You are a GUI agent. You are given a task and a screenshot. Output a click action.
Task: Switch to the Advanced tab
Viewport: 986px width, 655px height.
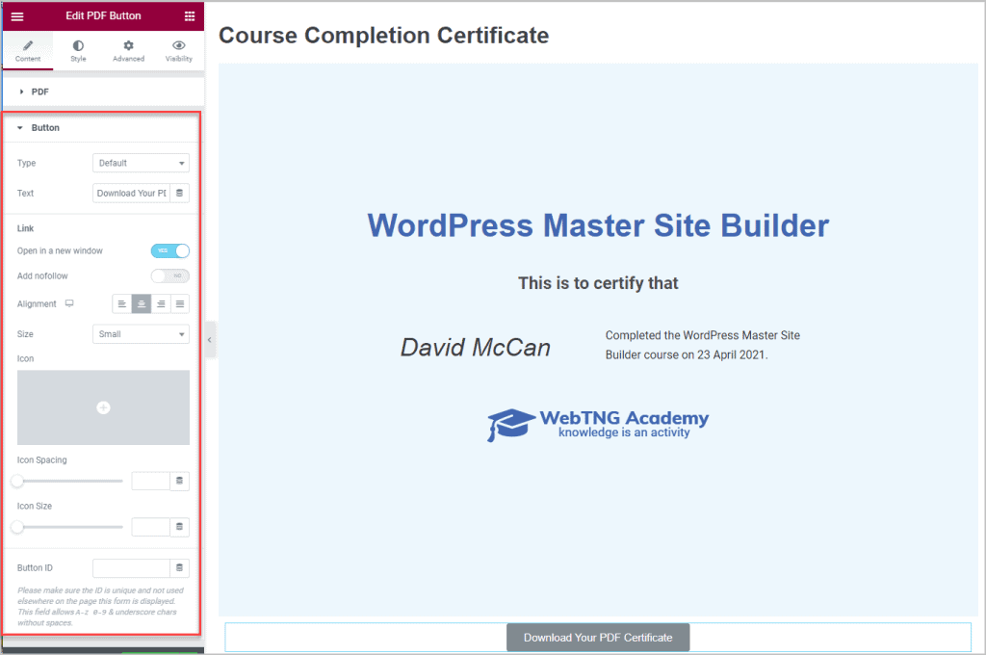128,51
